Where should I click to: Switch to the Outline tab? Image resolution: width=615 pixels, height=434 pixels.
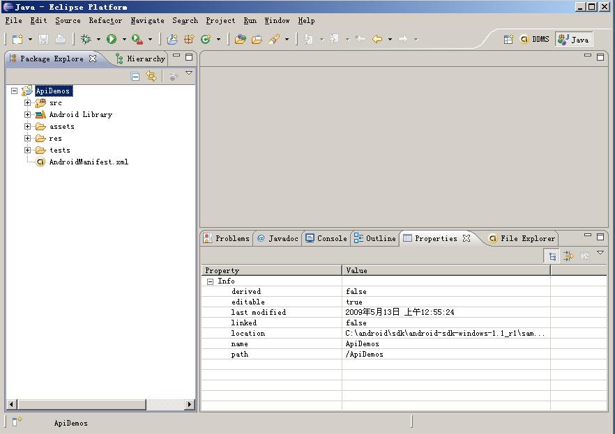click(x=374, y=238)
